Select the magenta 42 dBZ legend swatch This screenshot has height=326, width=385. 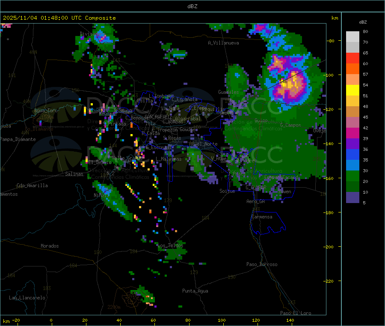(x=352, y=133)
